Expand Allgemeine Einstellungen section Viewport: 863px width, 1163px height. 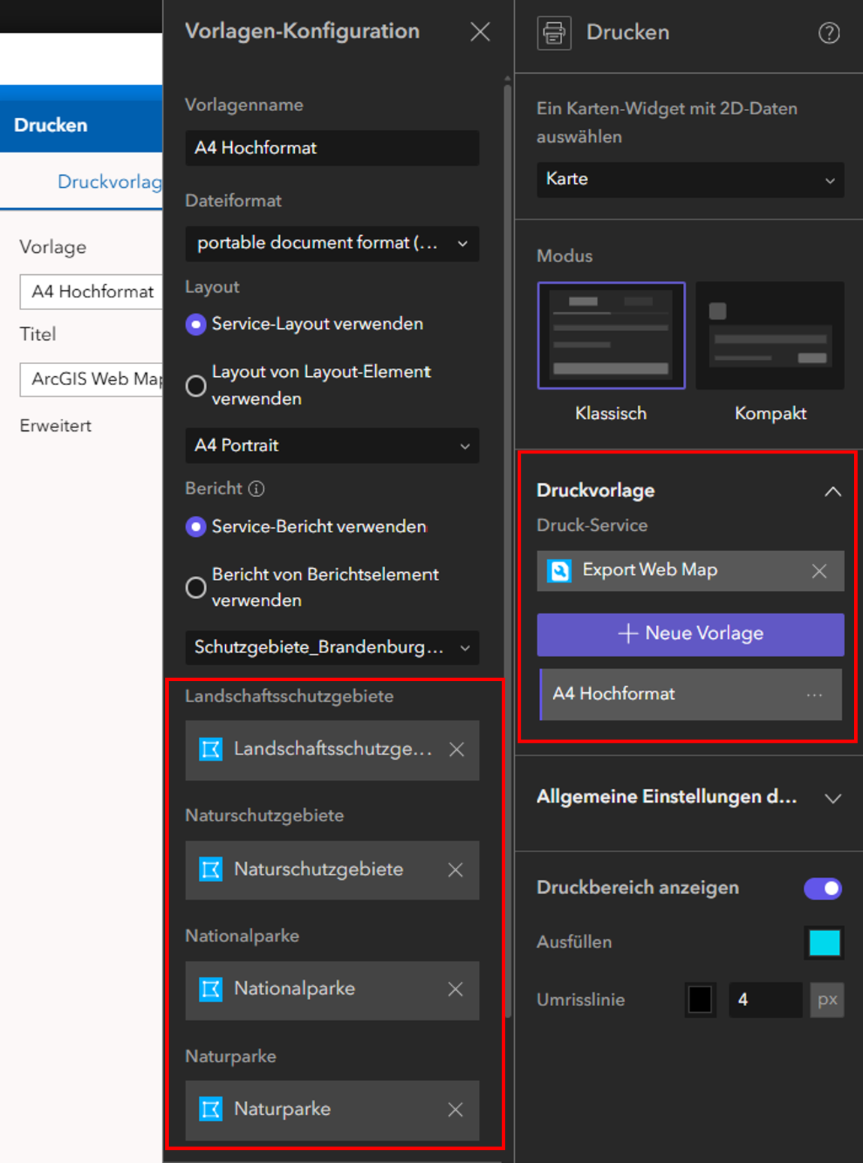click(832, 798)
